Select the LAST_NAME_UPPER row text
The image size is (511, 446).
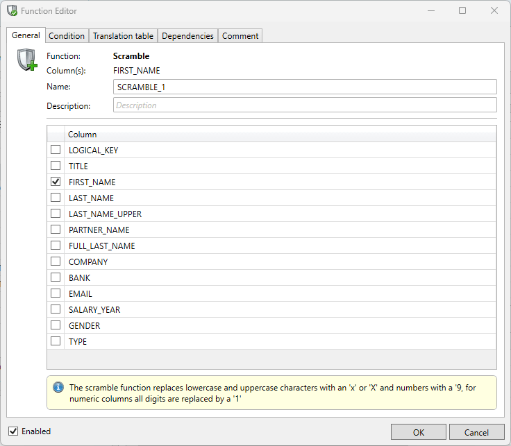105,214
